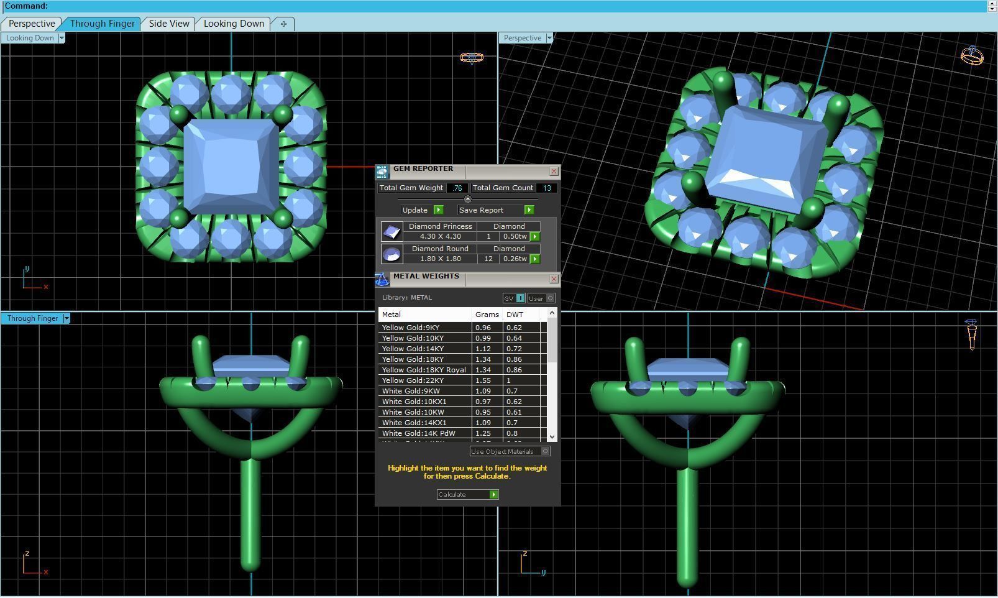
Task: Select the Yellow Gold:14KY row
Action: coord(463,349)
